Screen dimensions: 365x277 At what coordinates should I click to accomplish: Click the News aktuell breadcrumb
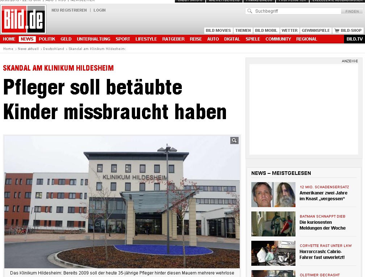pyautogui.click(x=28, y=49)
